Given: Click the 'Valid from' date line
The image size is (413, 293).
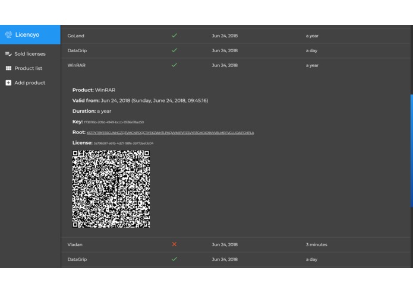Looking at the screenshot, I should pyautogui.click(x=140, y=101).
